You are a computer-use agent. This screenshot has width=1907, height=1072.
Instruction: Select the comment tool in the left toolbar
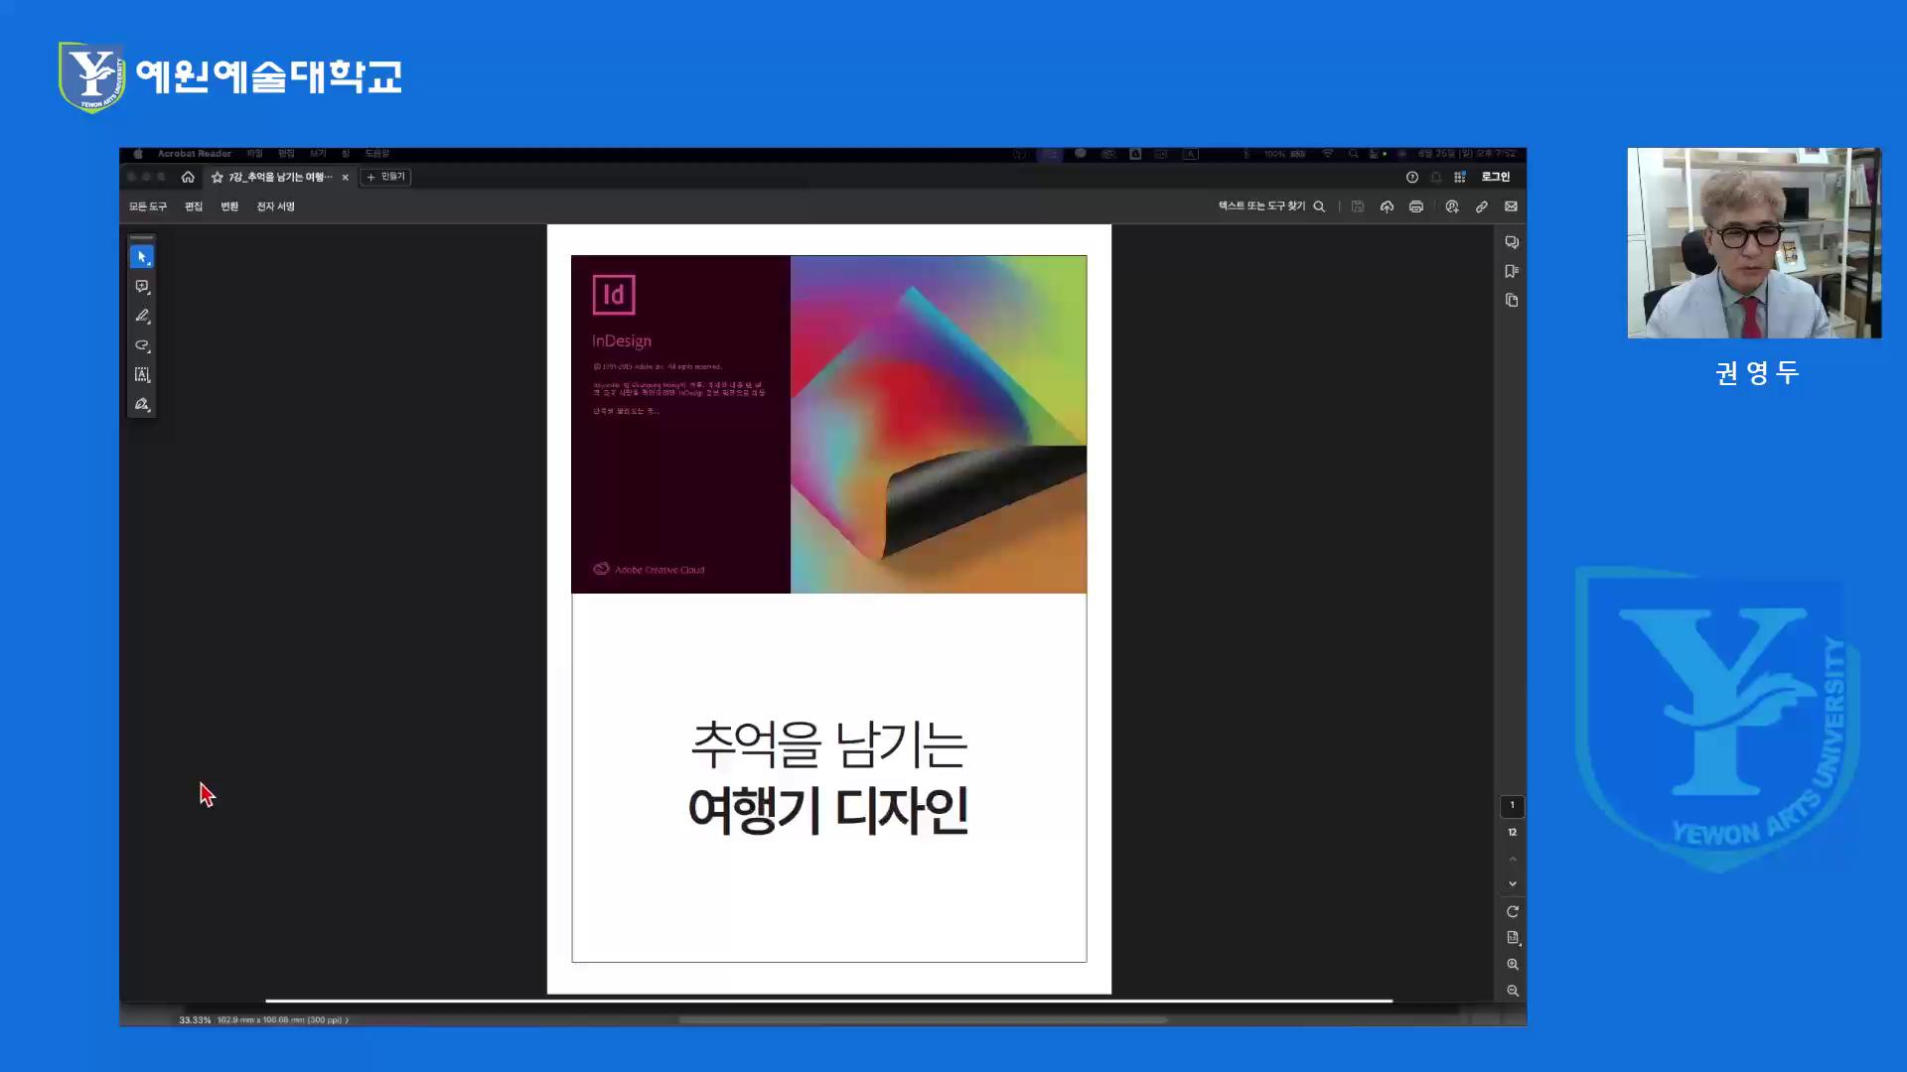point(142,286)
